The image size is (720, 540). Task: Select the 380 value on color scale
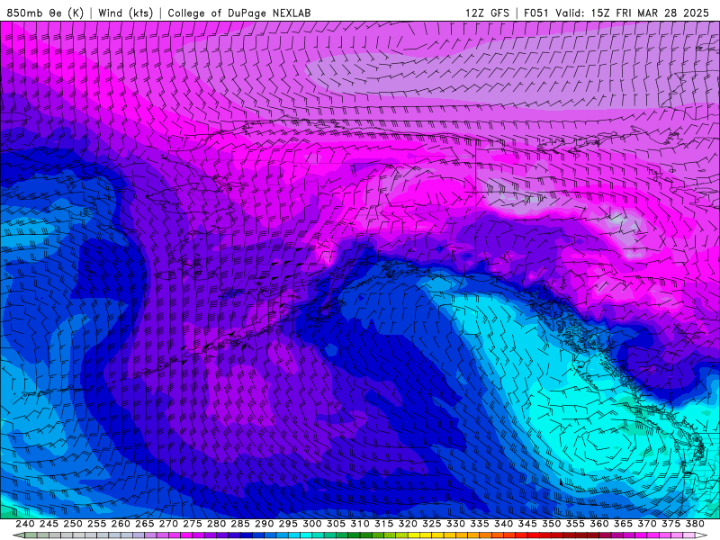coord(695,524)
